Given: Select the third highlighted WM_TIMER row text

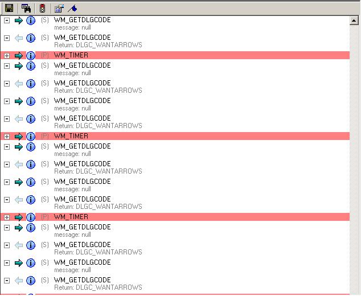Looking at the screenshot, I should click(71, 217).
